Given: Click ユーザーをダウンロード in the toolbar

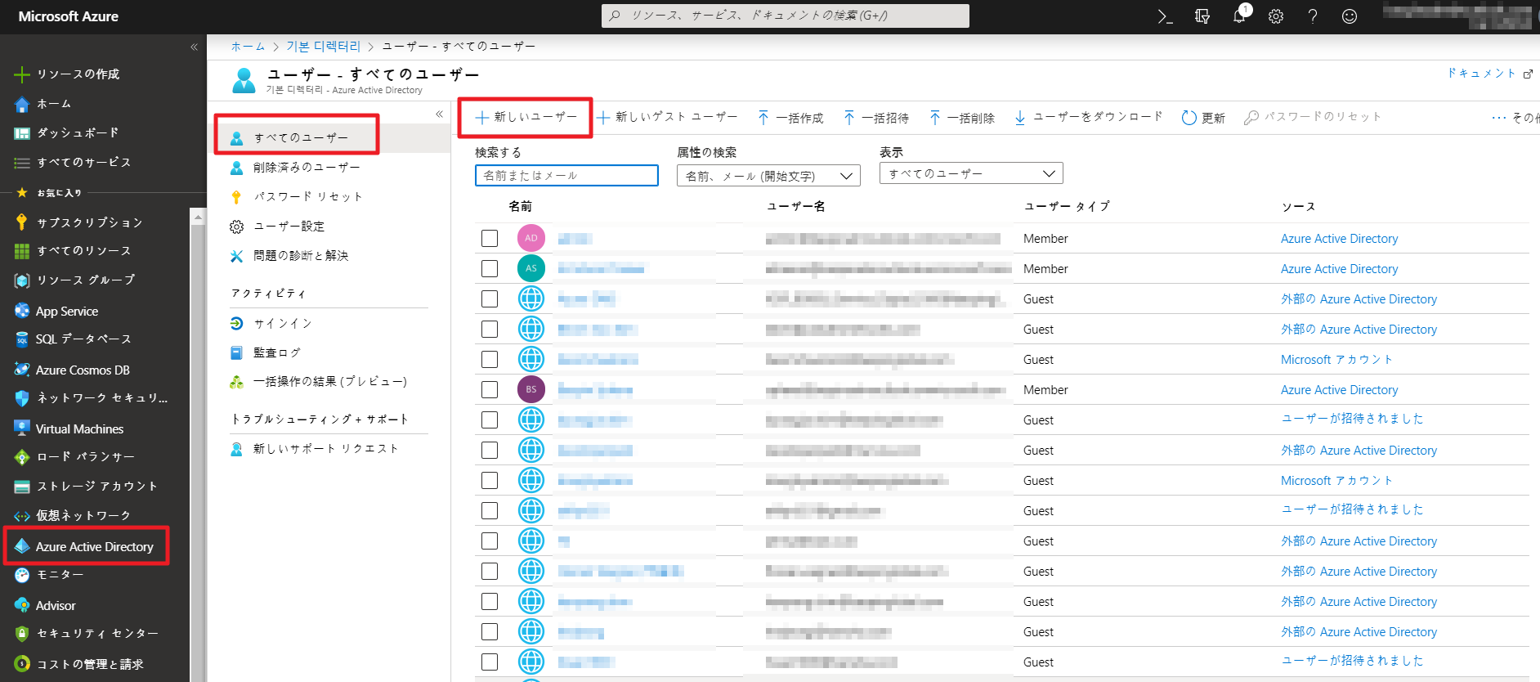Looking at the screenshot, I should 1088,118.
